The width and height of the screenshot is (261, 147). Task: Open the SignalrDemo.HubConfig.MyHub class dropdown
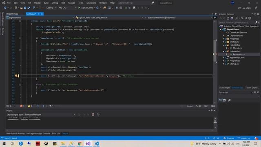tap(109, 18)
